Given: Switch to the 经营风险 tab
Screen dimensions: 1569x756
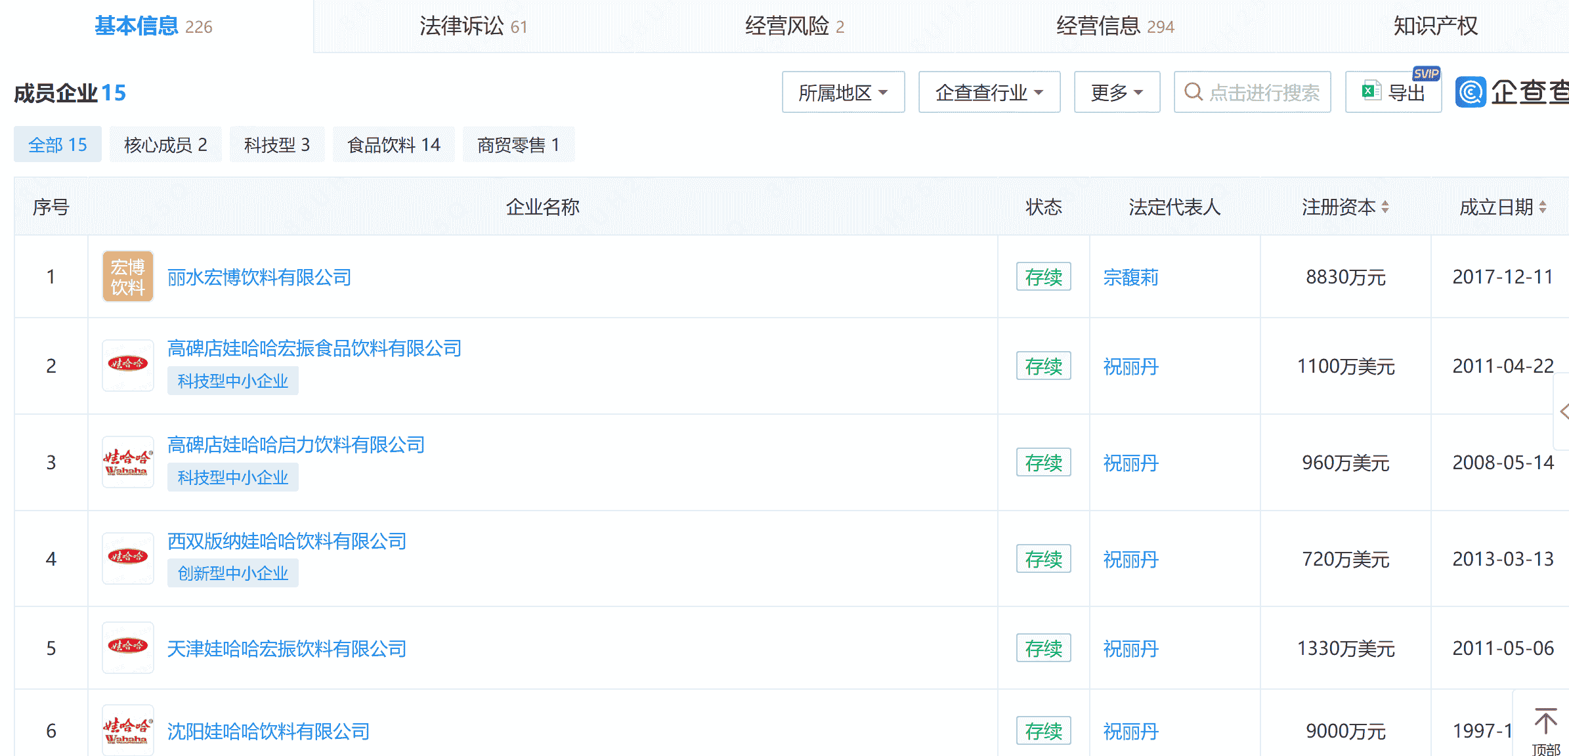Looking at the screenshot, I should pos(794,26).
